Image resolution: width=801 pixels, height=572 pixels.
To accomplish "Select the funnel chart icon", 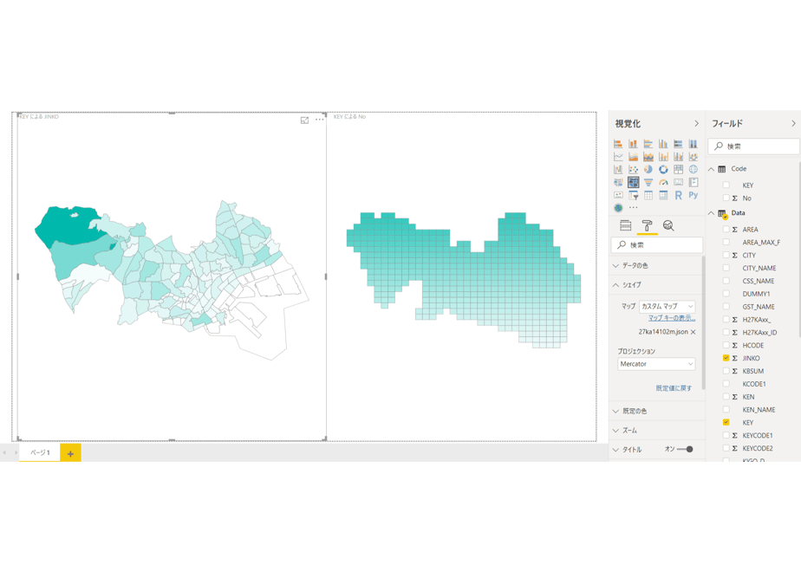I will (x=648, y=182).
